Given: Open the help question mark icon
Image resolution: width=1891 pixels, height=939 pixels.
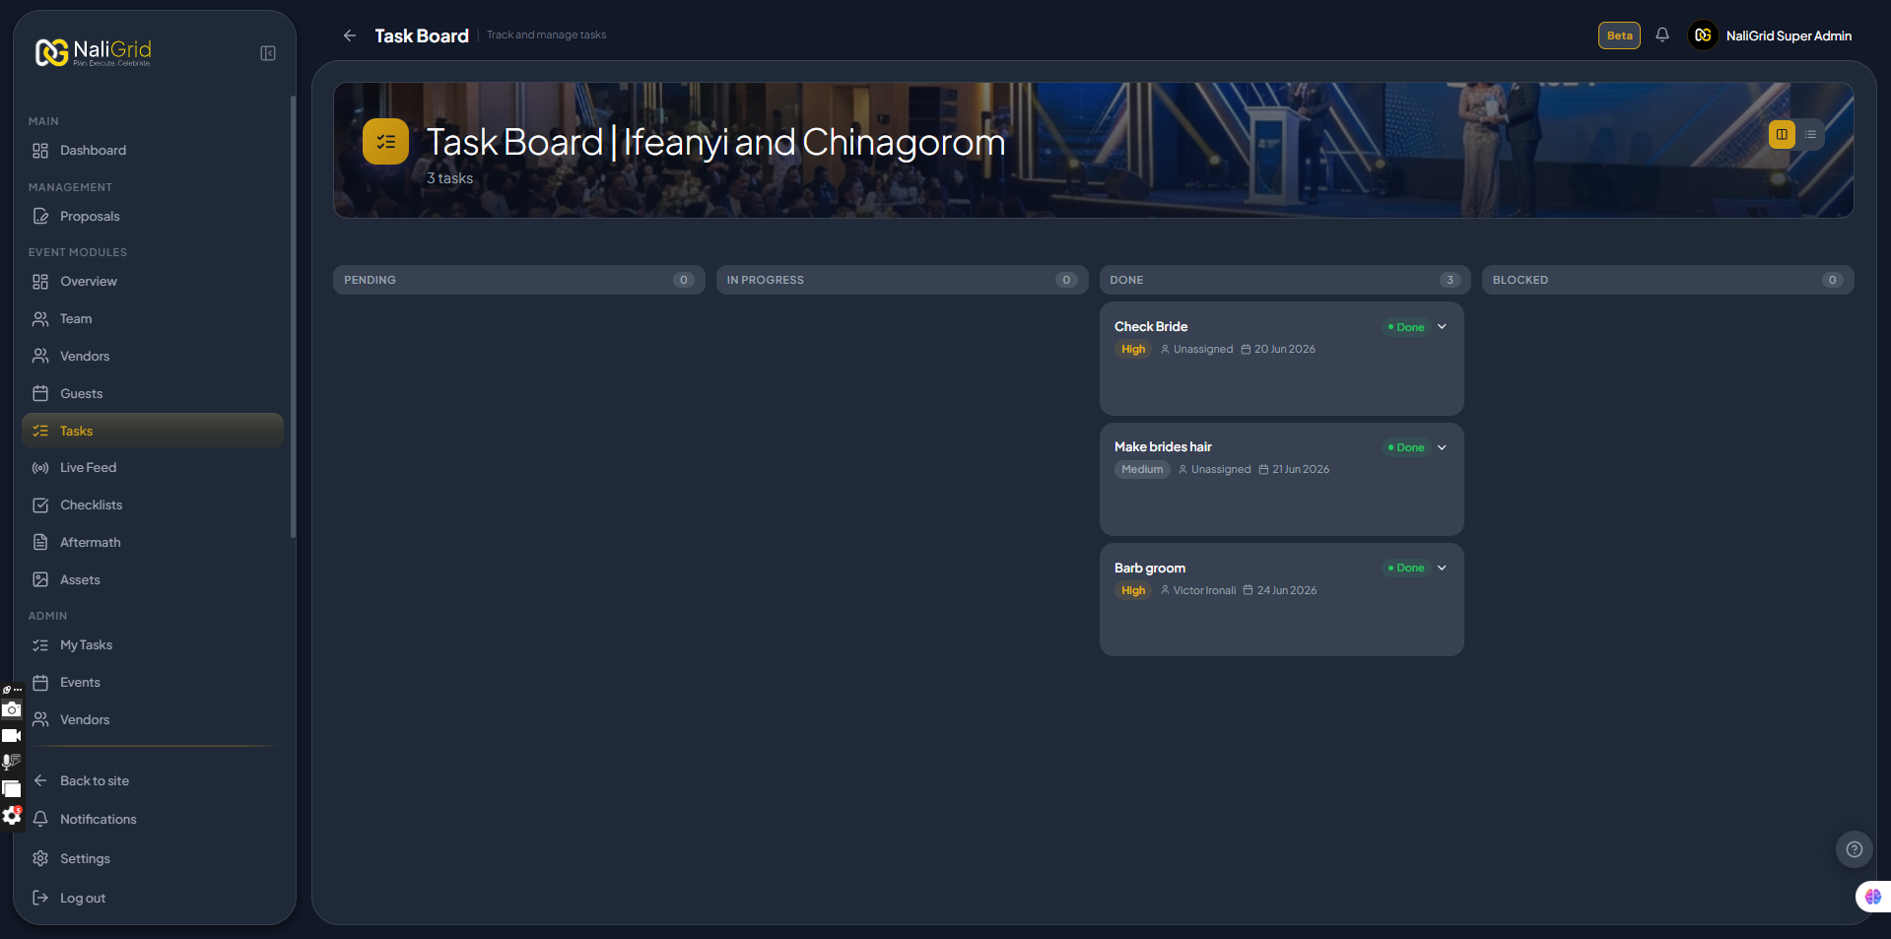Looking at the screenshot, I should tap(1854, 849).
